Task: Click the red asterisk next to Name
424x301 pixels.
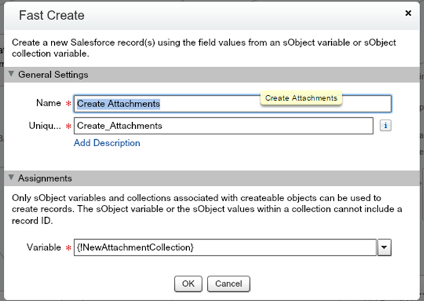Action: coord(68,104)
